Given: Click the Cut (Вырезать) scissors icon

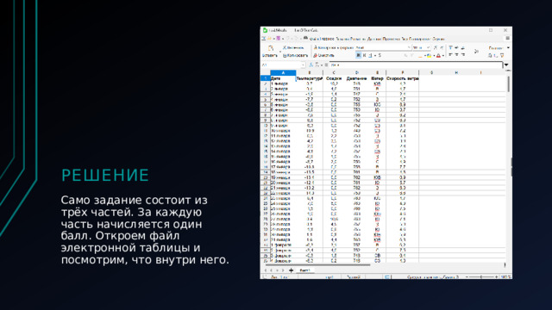Looking at the screenshot, I should tap(285, 47).
